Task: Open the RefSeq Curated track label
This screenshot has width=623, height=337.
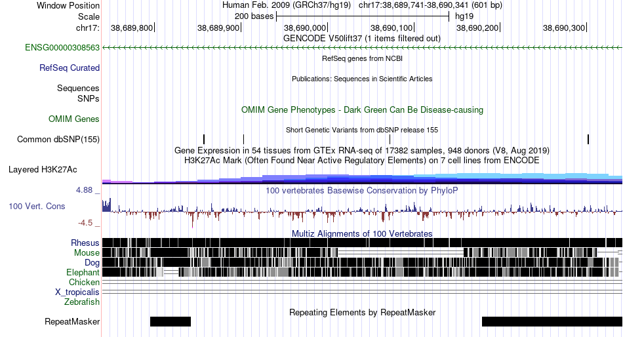Action: 70,68
